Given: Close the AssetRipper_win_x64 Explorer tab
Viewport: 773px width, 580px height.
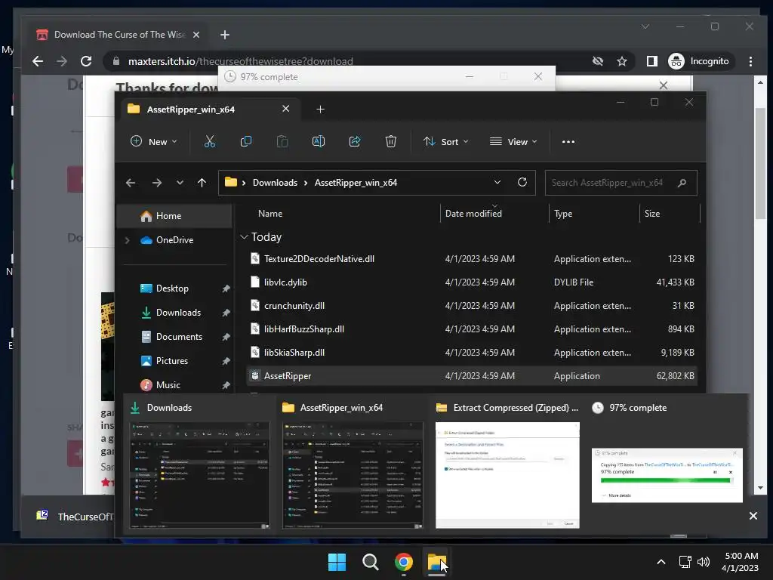Looking at the screenshot, I should [285, 109].
